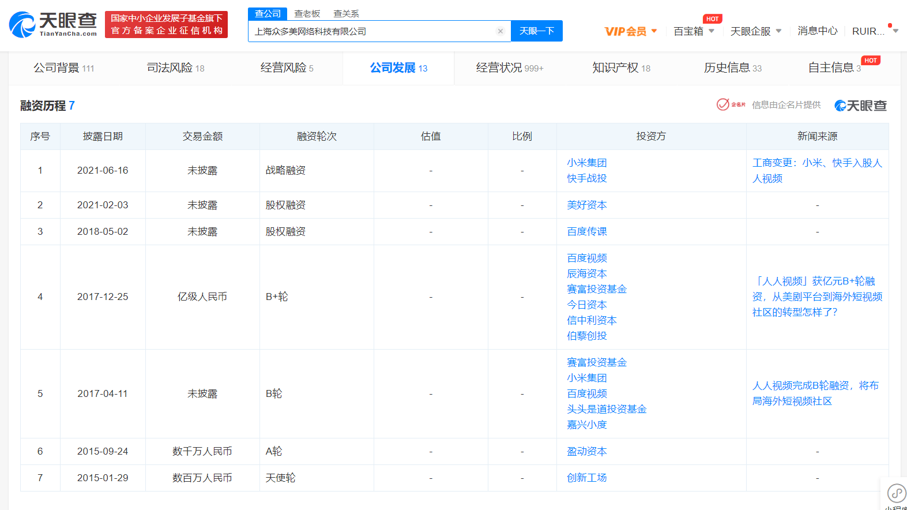
Task: Click the 企名片 source logo
Action: click(x=731, y=104)
